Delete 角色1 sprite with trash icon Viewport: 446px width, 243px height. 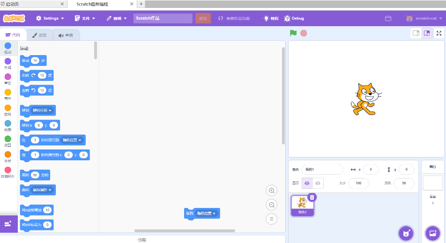[312, 197]
